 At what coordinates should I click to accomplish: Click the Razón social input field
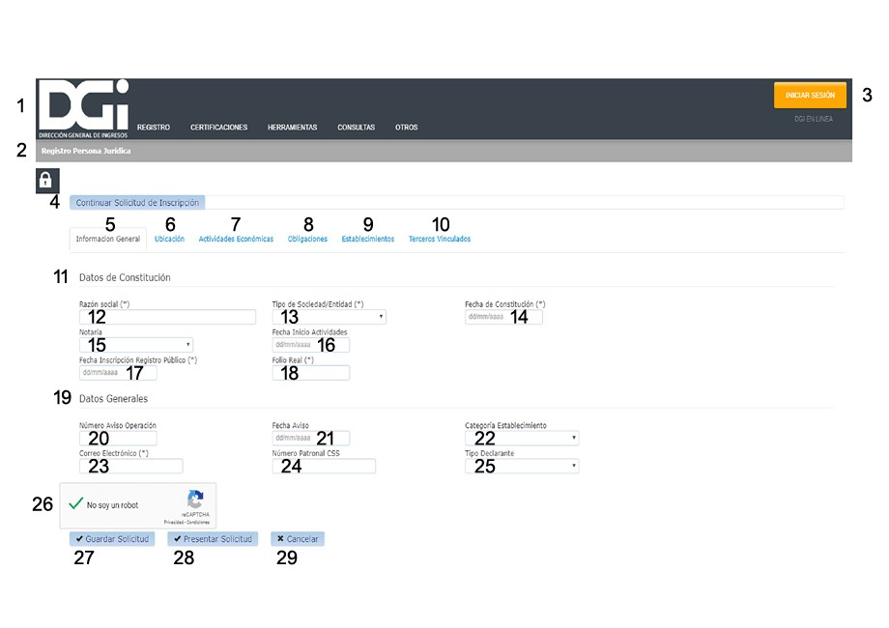coord(166,317)
